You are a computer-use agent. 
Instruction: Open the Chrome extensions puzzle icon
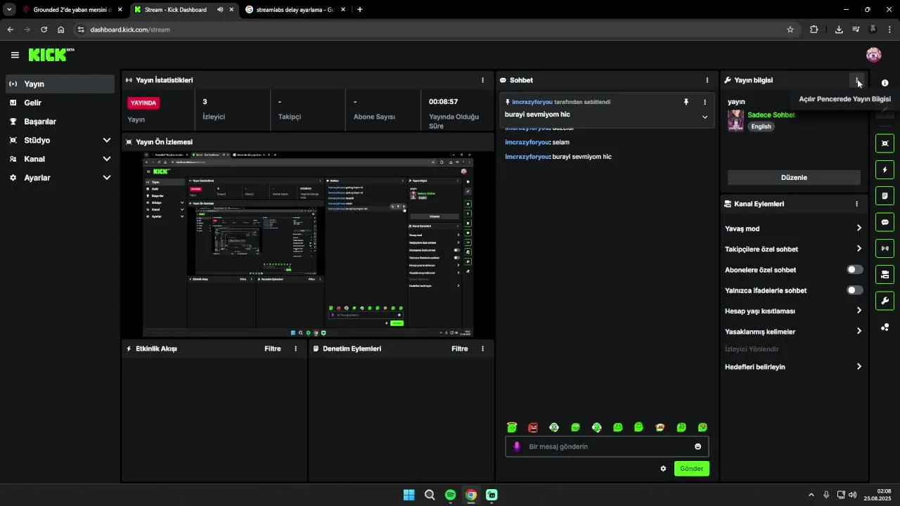click(x=814, y=30)
